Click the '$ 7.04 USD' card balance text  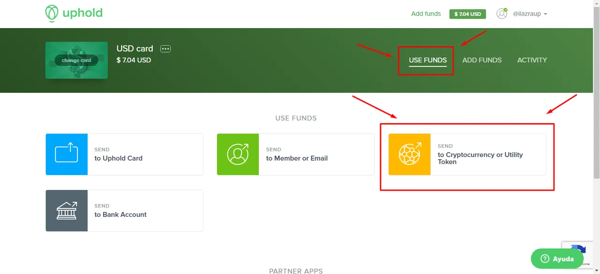pos(134,60)
